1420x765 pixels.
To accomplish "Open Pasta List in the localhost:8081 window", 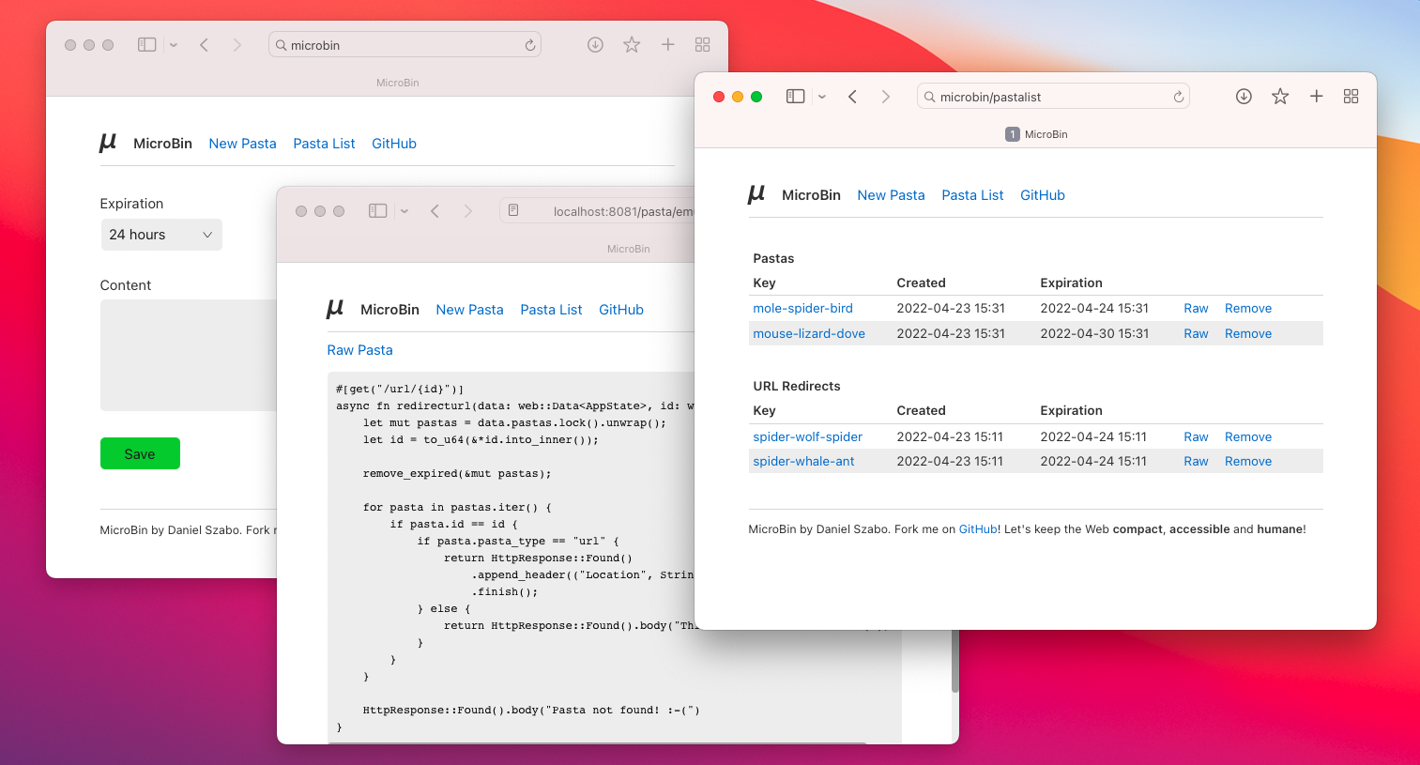I will pyautogui.click(x=551, y=310).
